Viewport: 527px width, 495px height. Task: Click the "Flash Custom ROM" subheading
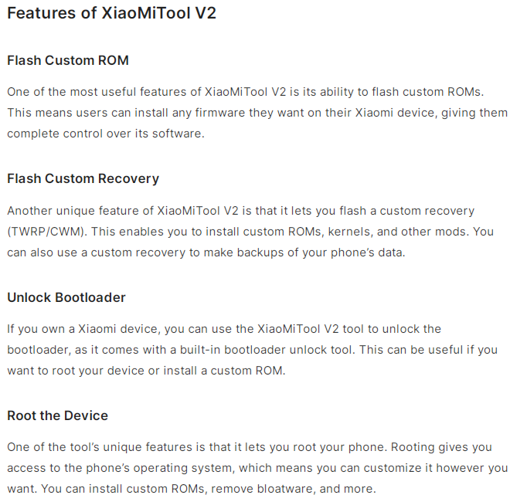pyautogui.click(x=68, y=60)
